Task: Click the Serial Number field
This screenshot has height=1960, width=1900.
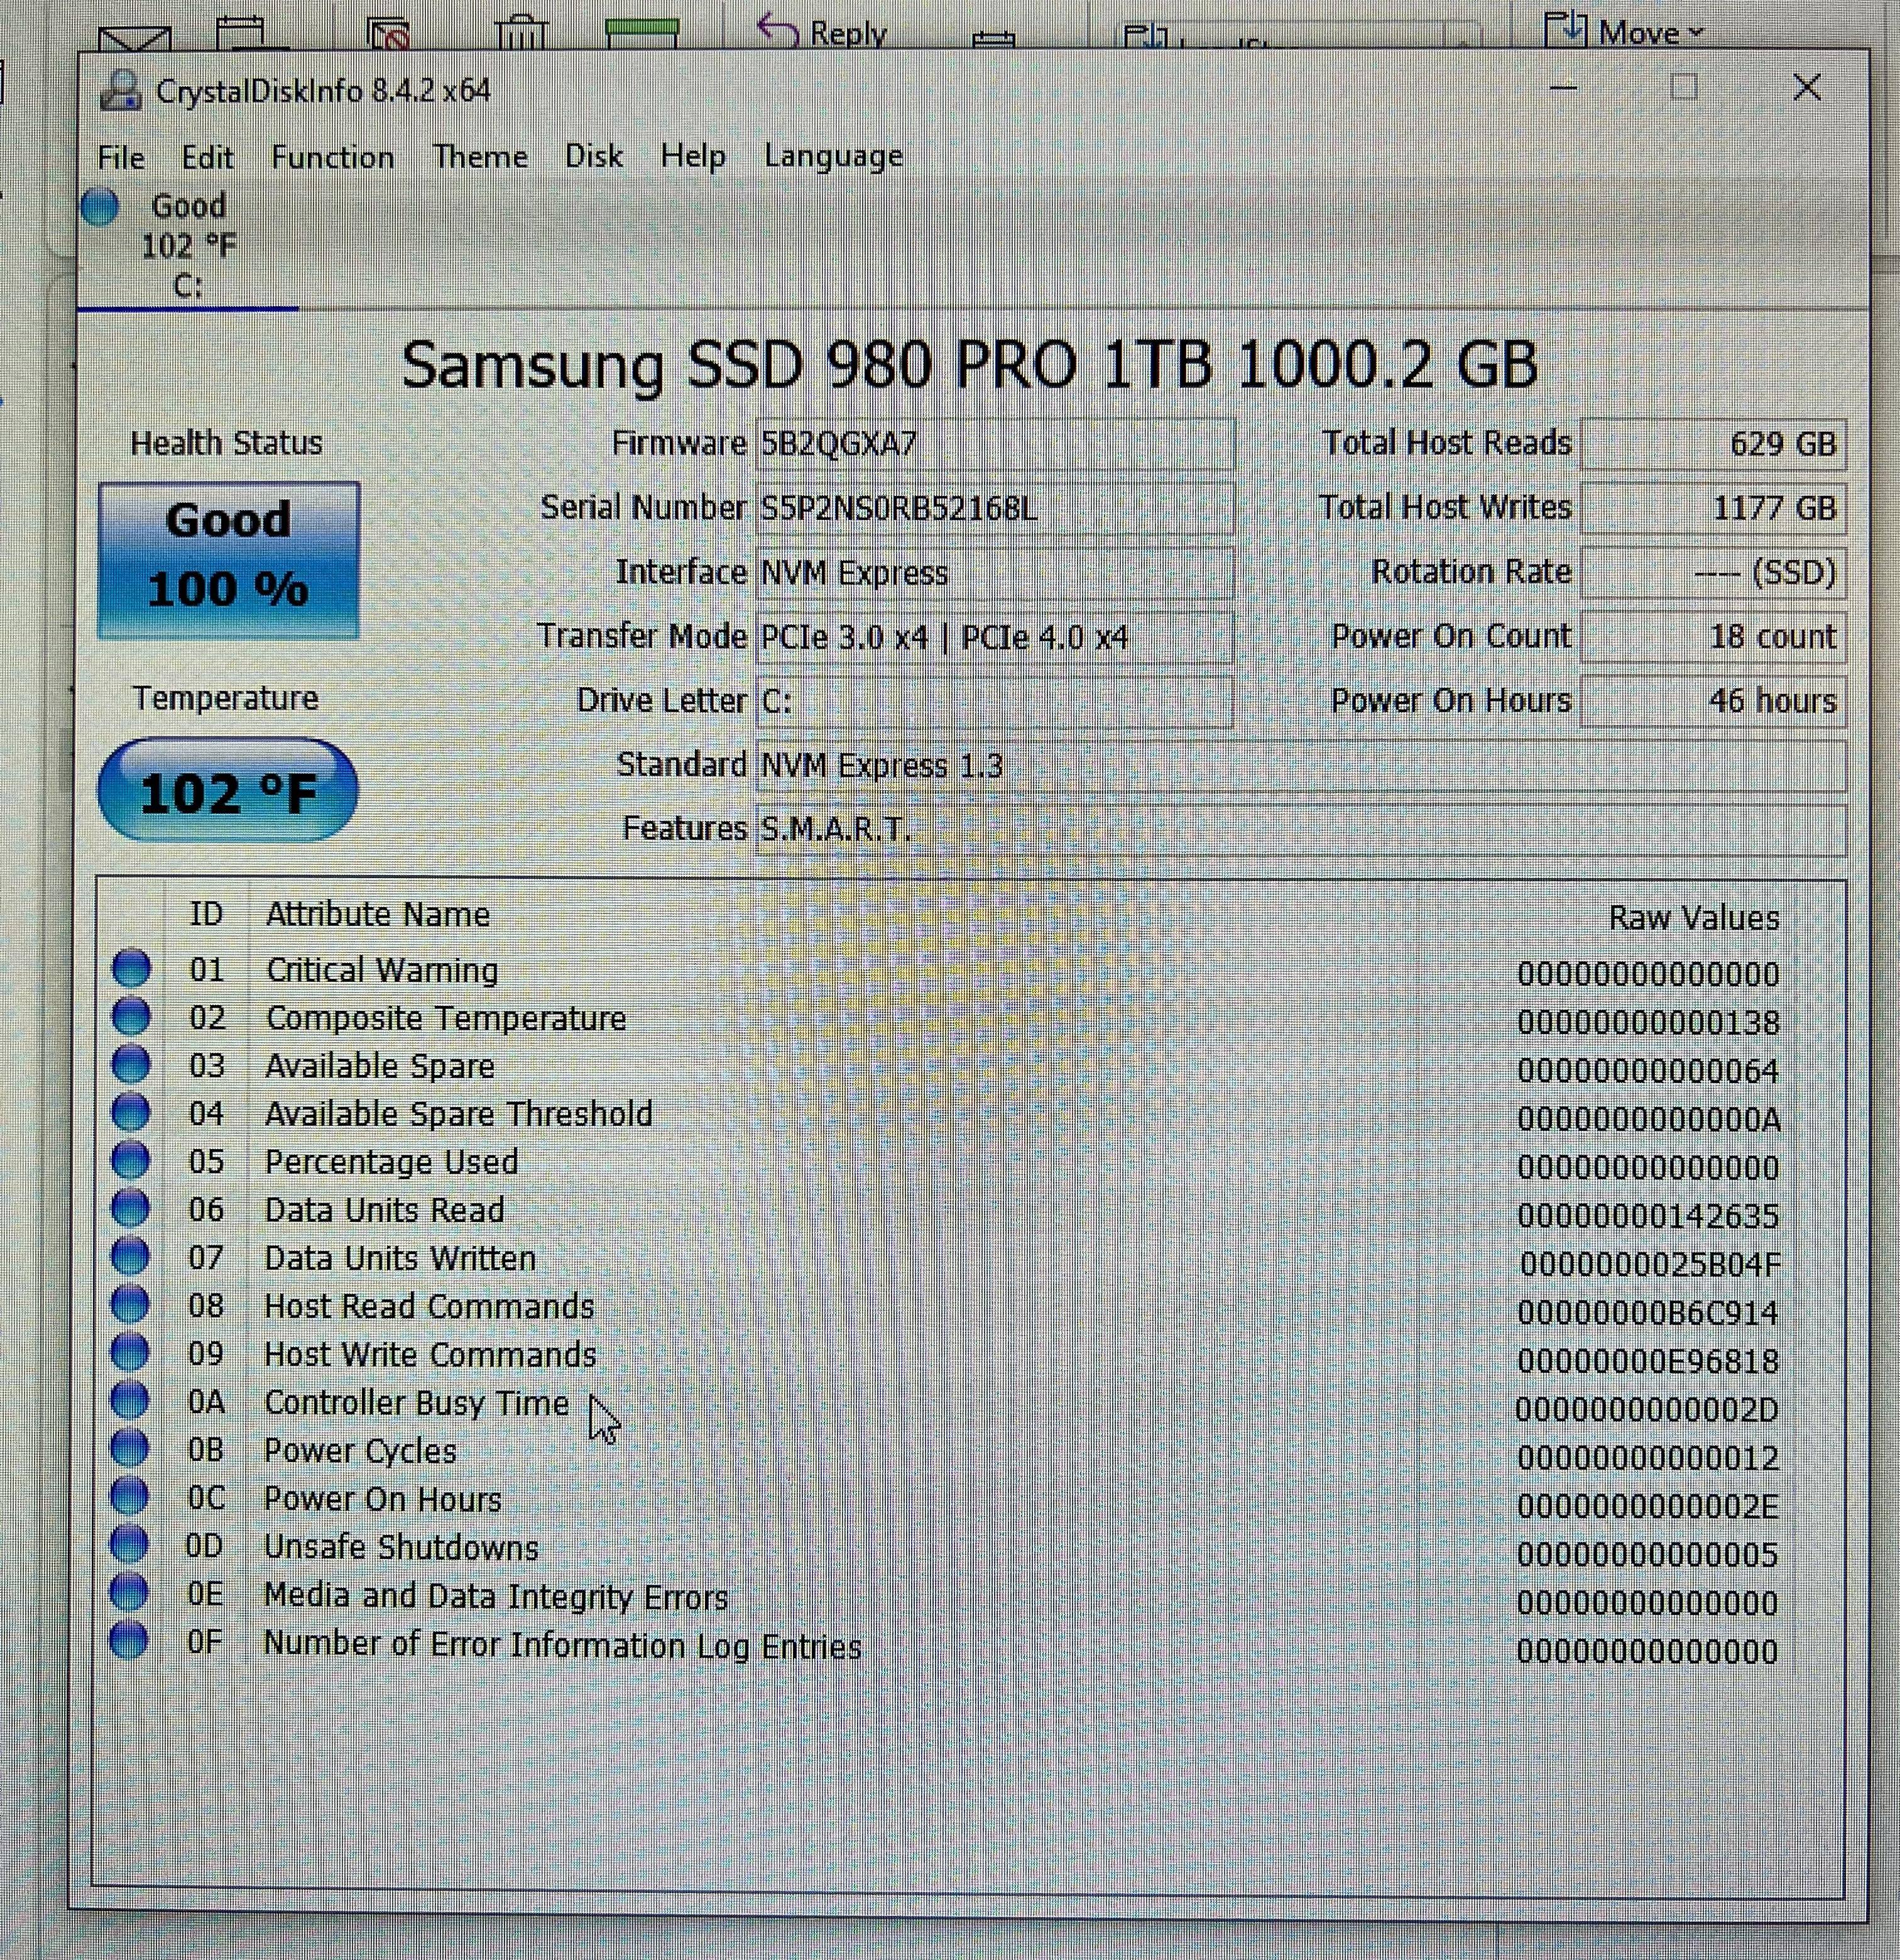Action: (995, 509)
